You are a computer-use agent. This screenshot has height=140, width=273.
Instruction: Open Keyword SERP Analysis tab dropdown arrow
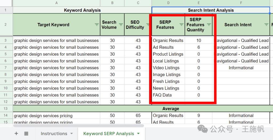click(138, 134)
